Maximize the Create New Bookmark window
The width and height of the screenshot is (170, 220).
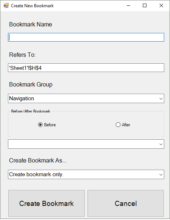click(145, 6)
